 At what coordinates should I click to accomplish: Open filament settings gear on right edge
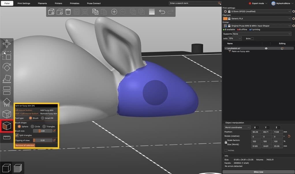tap(293, 19)
